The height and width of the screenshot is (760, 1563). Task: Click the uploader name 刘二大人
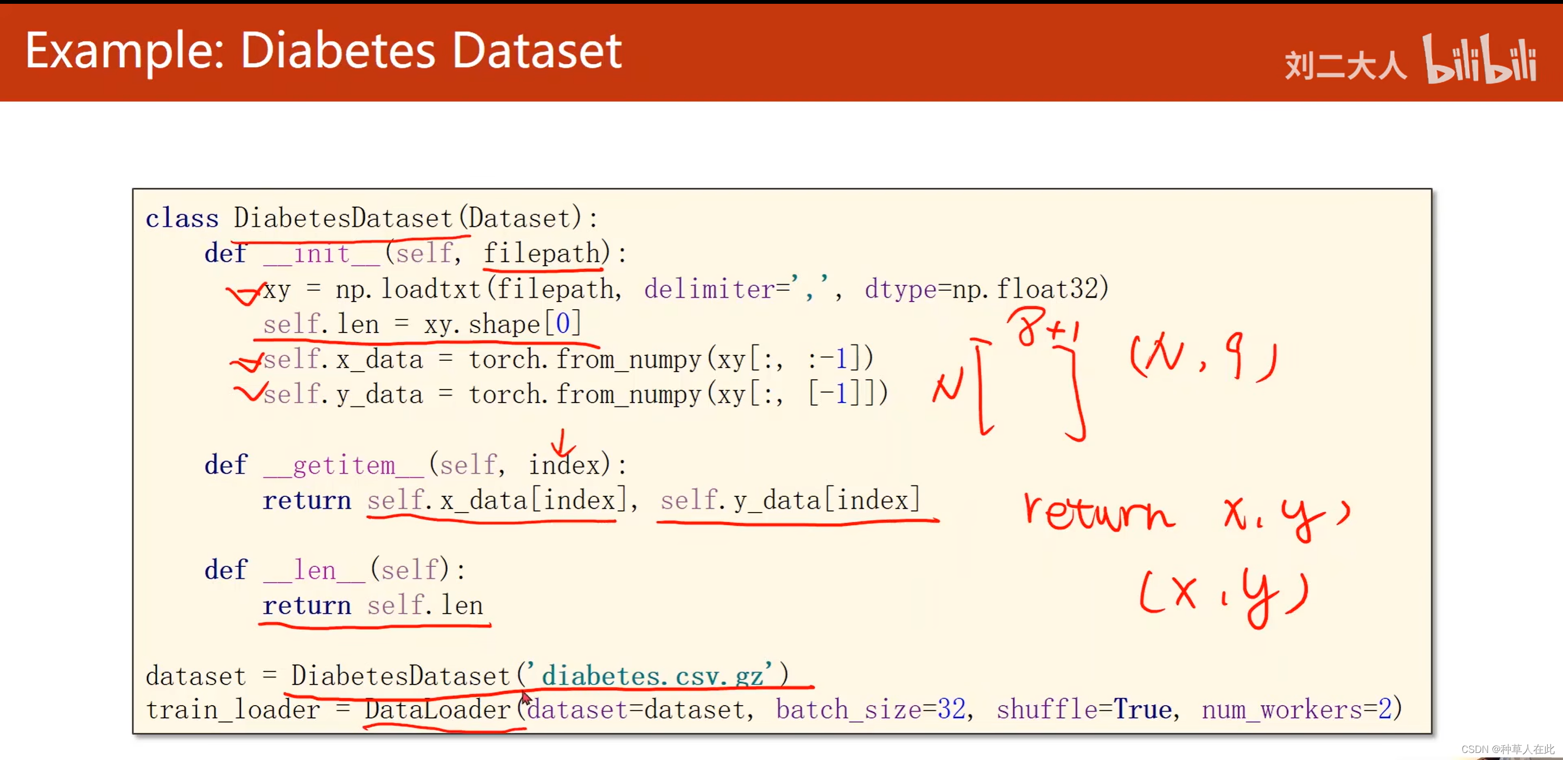pyautogui.click(x=1345, y=66)
